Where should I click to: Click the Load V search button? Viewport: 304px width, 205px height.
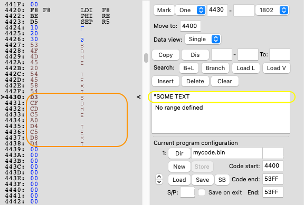[276, 68]
